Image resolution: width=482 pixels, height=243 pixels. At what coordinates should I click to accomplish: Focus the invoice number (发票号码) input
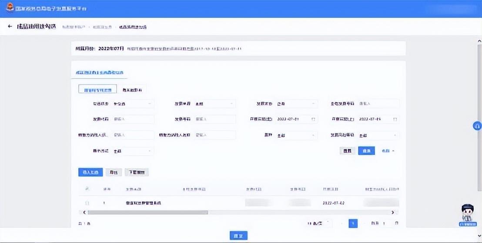[x=215, y=119]
